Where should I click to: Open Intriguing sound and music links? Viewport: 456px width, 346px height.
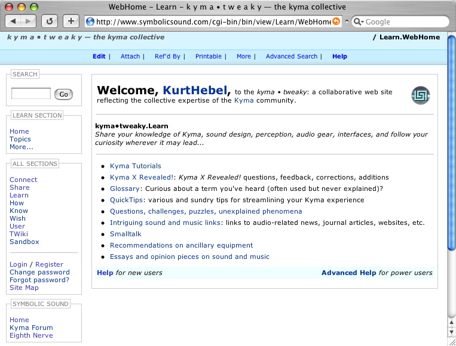coord(165,223)
